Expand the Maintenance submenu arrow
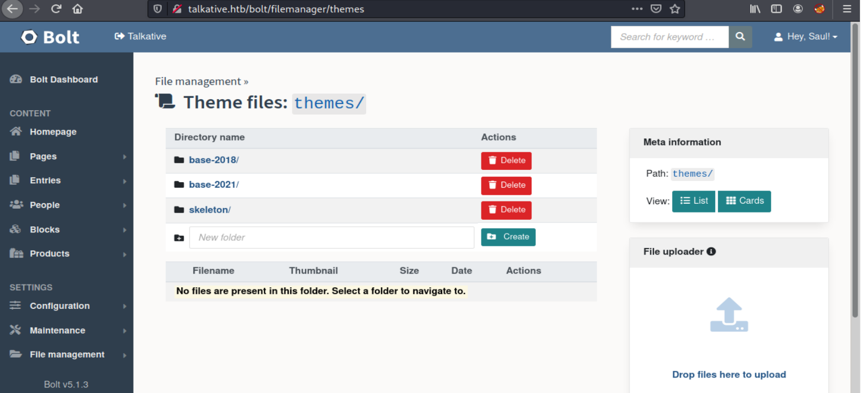 click(x=125, y=330)
